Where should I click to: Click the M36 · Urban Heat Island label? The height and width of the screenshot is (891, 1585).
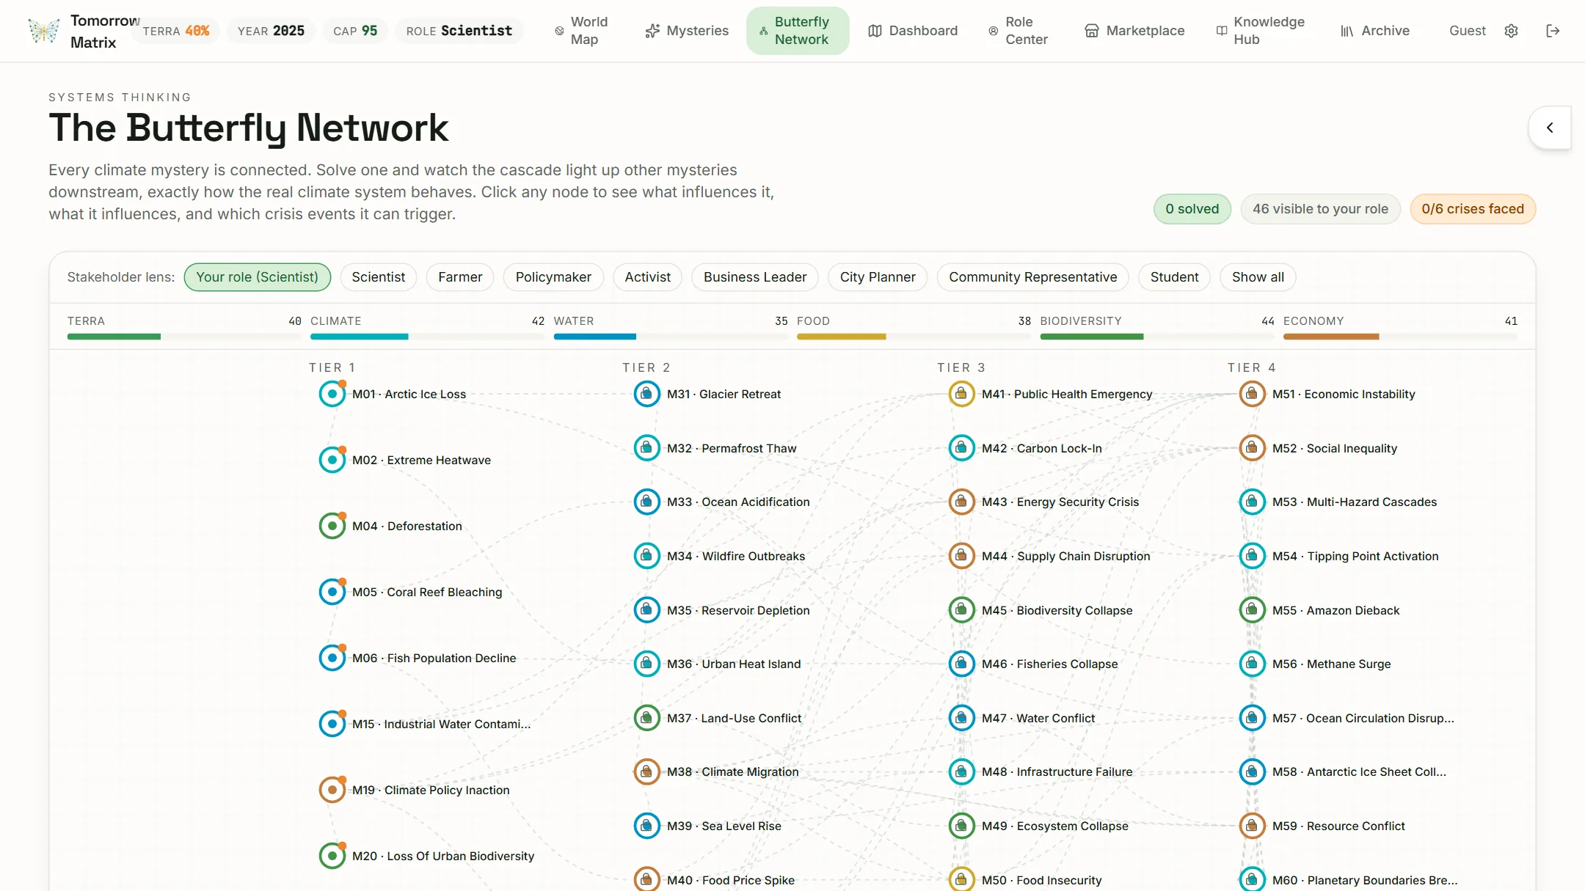pyautogui.click(x=734, y=664)
